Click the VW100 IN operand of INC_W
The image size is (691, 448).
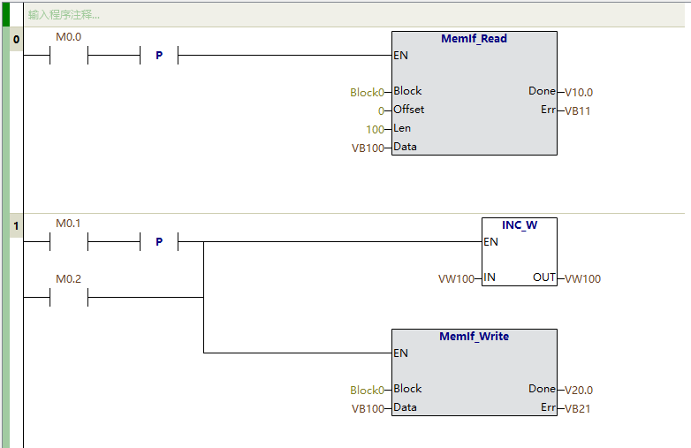pyautogui.click(x=456, y=278)
